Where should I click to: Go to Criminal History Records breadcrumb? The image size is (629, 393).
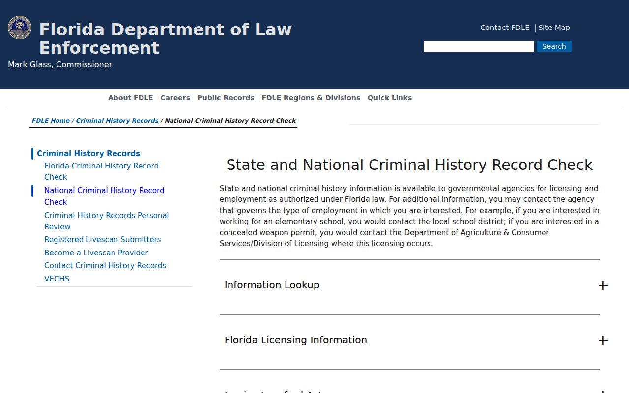pos(117,121)
